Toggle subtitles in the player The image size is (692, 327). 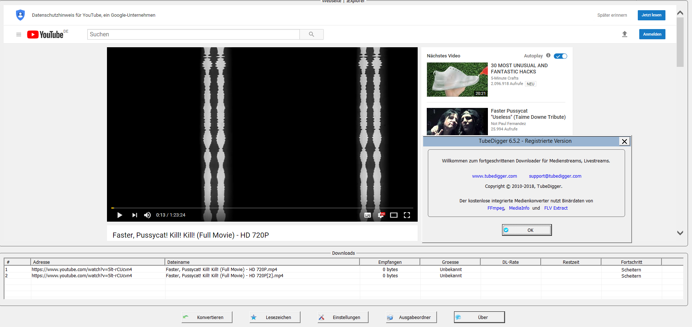click(x=367, y=215)
